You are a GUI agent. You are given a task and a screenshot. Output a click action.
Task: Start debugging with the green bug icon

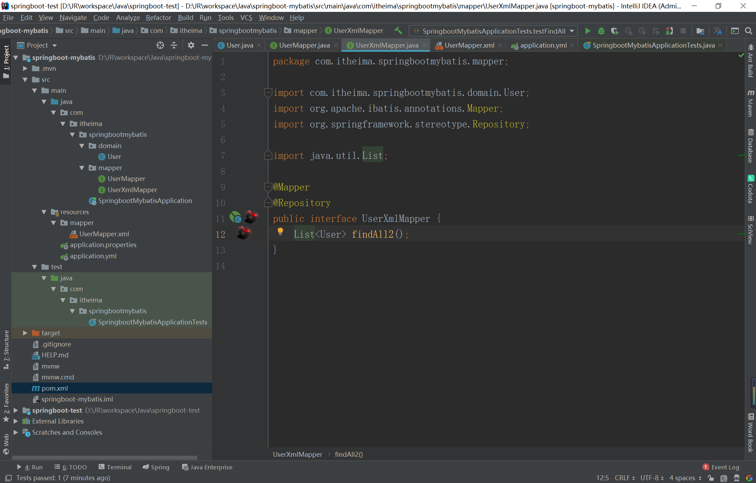tap(601, 31)
